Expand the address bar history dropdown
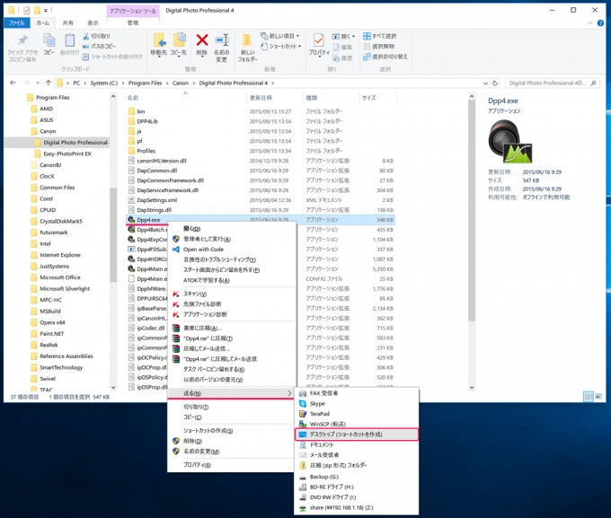Screen dimensions: 611x518 (485, 83)
